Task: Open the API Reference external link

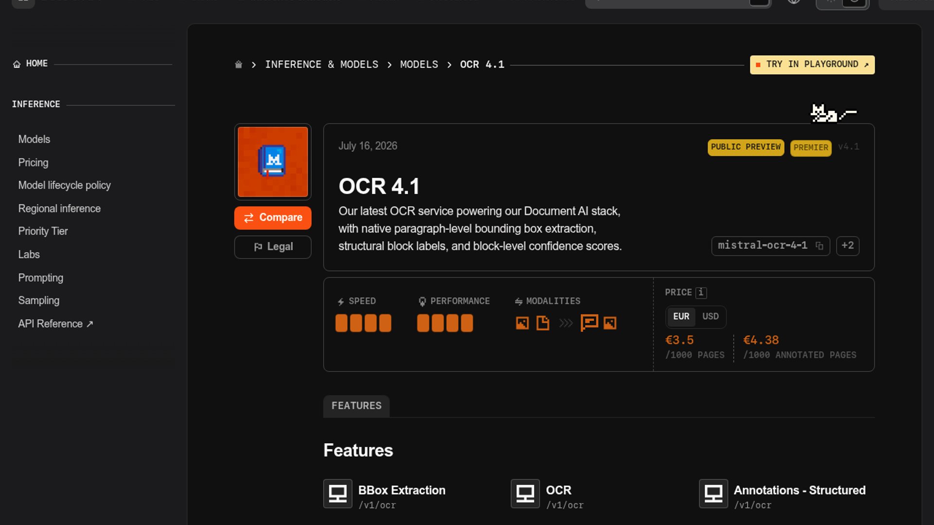Action: click(x=55, y=324)
